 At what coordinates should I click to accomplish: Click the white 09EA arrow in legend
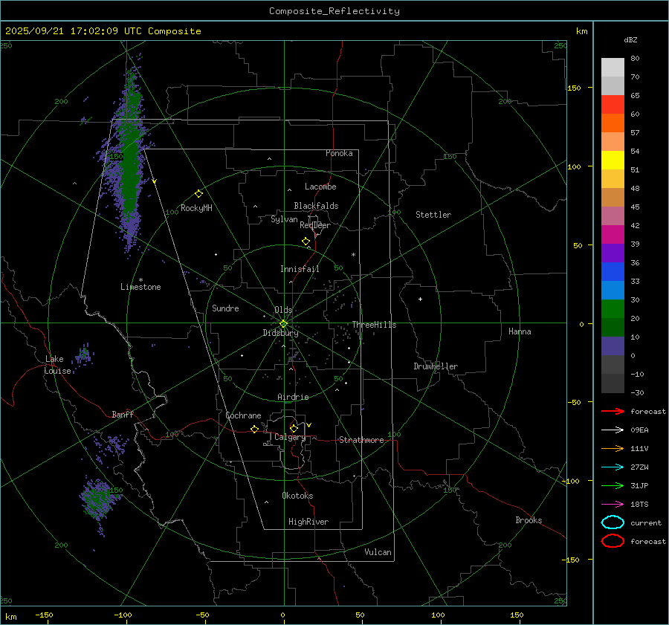[x=612, y=430]
